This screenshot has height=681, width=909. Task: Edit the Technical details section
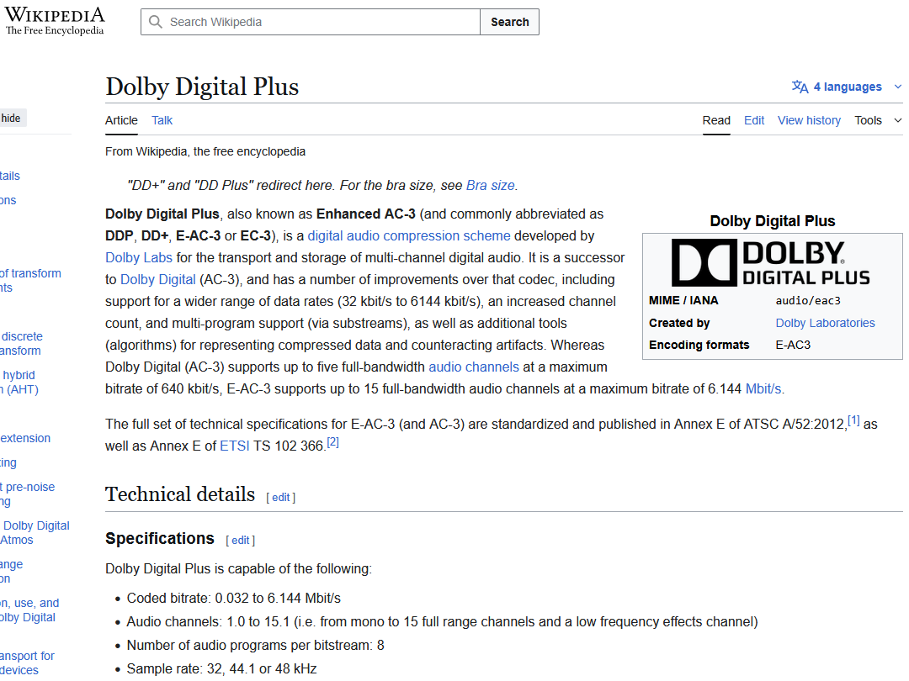[281, 497]
